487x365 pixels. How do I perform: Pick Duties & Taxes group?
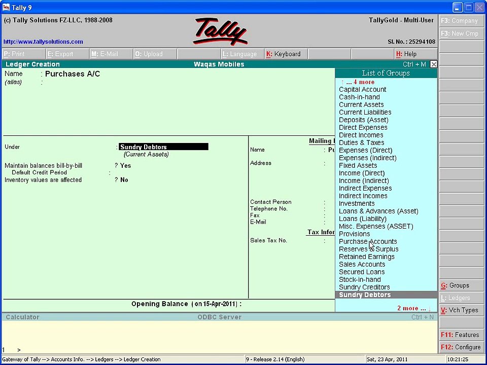(362, 142)
